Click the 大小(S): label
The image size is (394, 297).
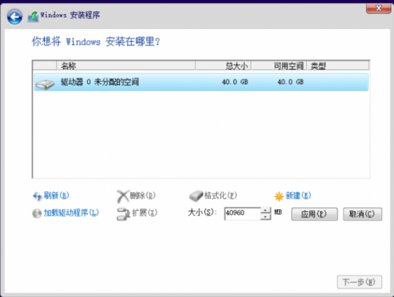[x=202, y=212]
